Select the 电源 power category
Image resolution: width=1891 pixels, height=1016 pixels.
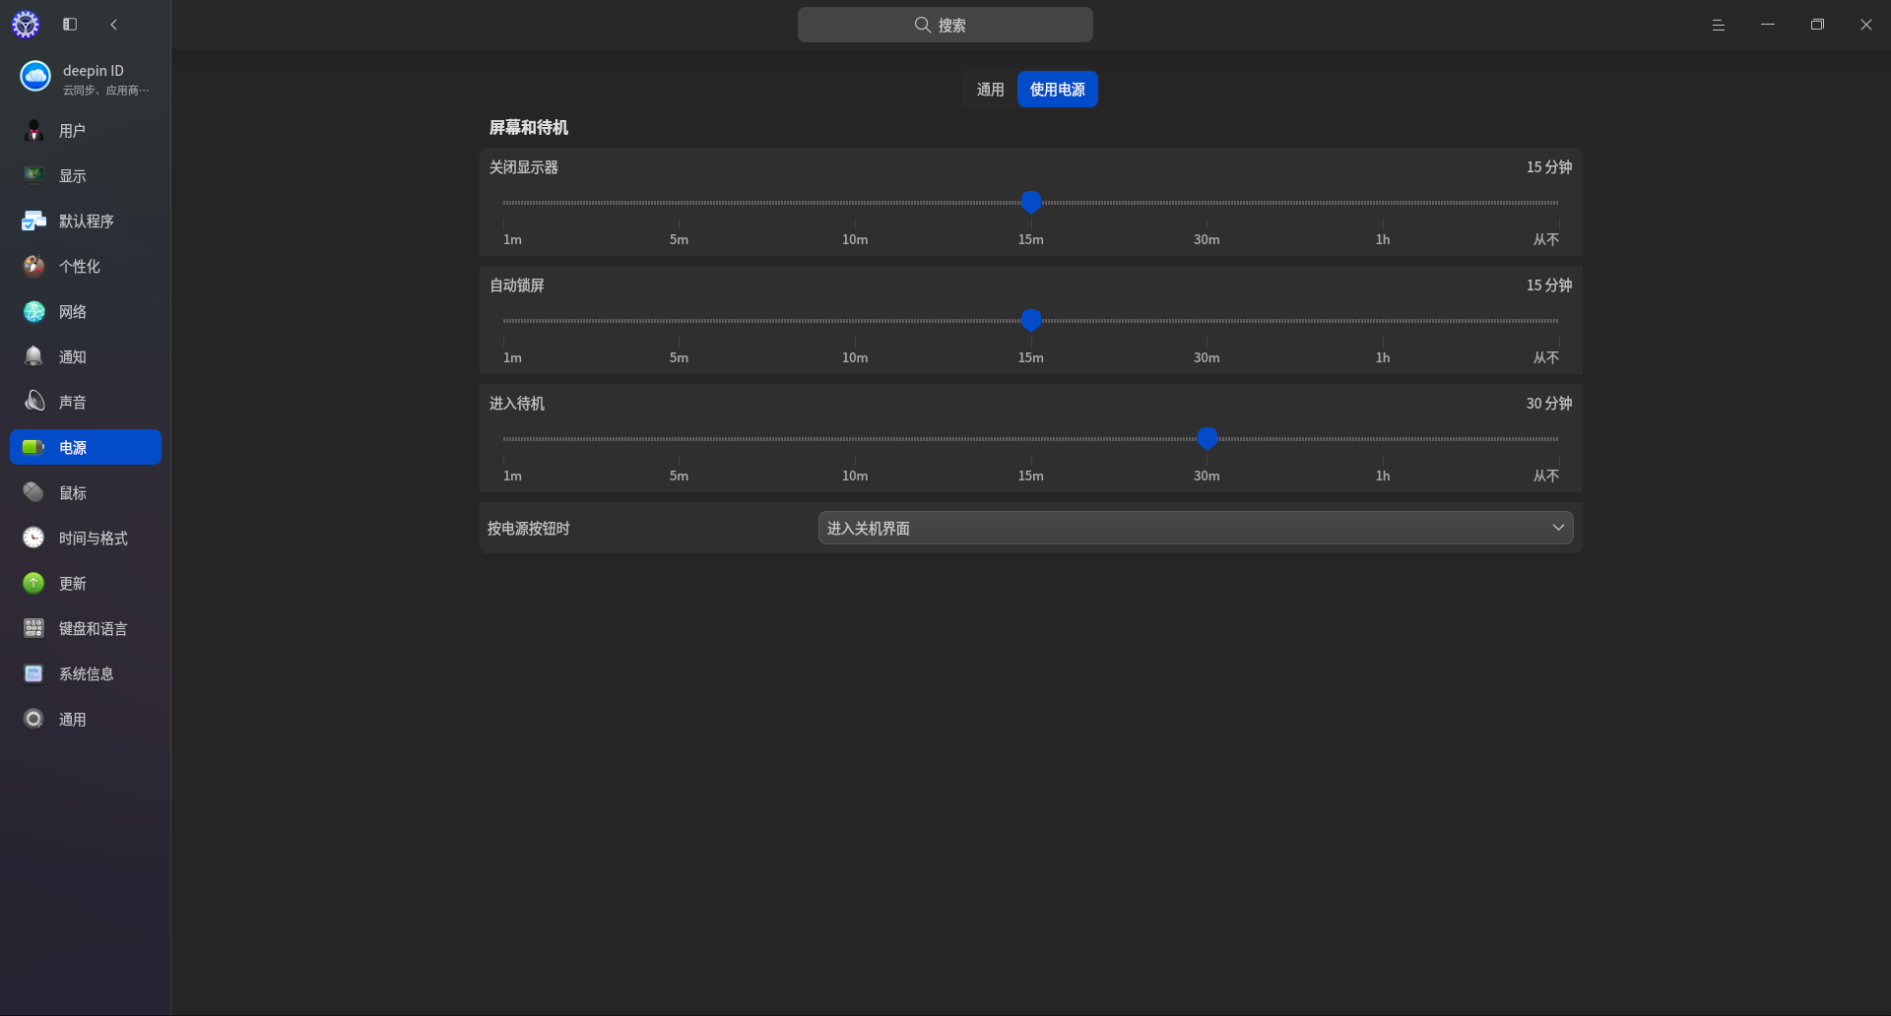coord(86,448)
